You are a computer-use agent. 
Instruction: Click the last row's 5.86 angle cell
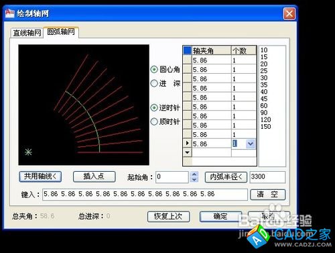pyautogui.click(x=212, y=144)
